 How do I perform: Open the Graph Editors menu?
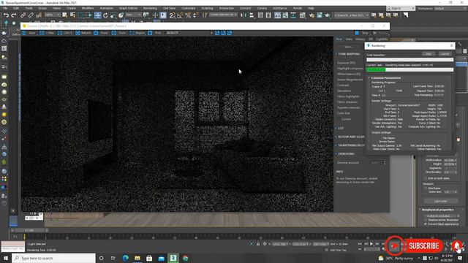128,8
